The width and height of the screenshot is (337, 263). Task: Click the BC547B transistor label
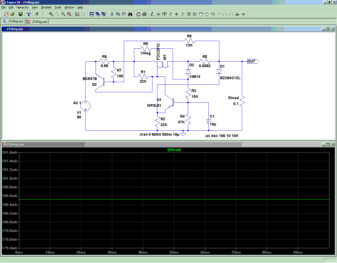pos(90,79)
